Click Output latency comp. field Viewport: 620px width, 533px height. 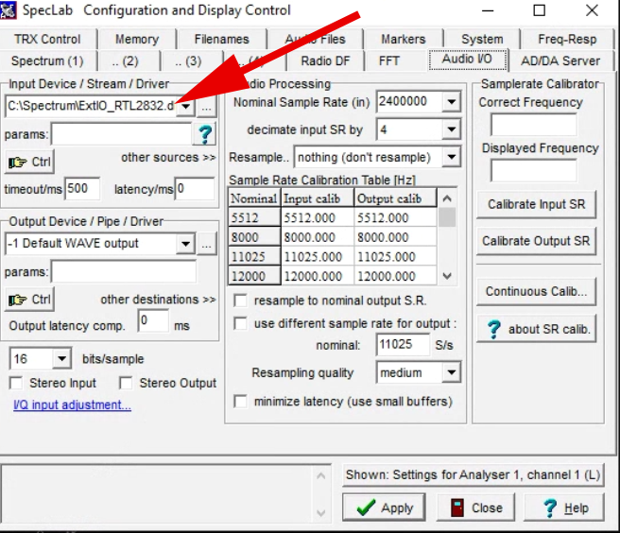pos(153,320)
